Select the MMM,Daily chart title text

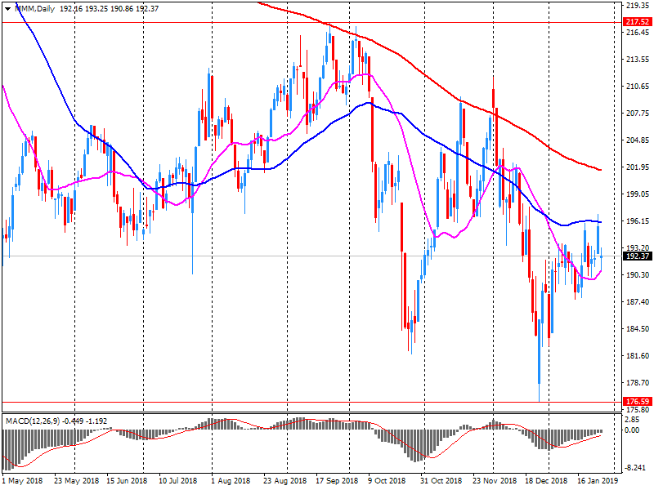point(34,8)
